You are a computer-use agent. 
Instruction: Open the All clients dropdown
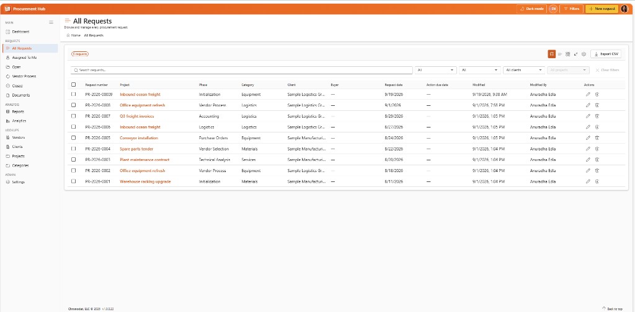tap(524, 70)
